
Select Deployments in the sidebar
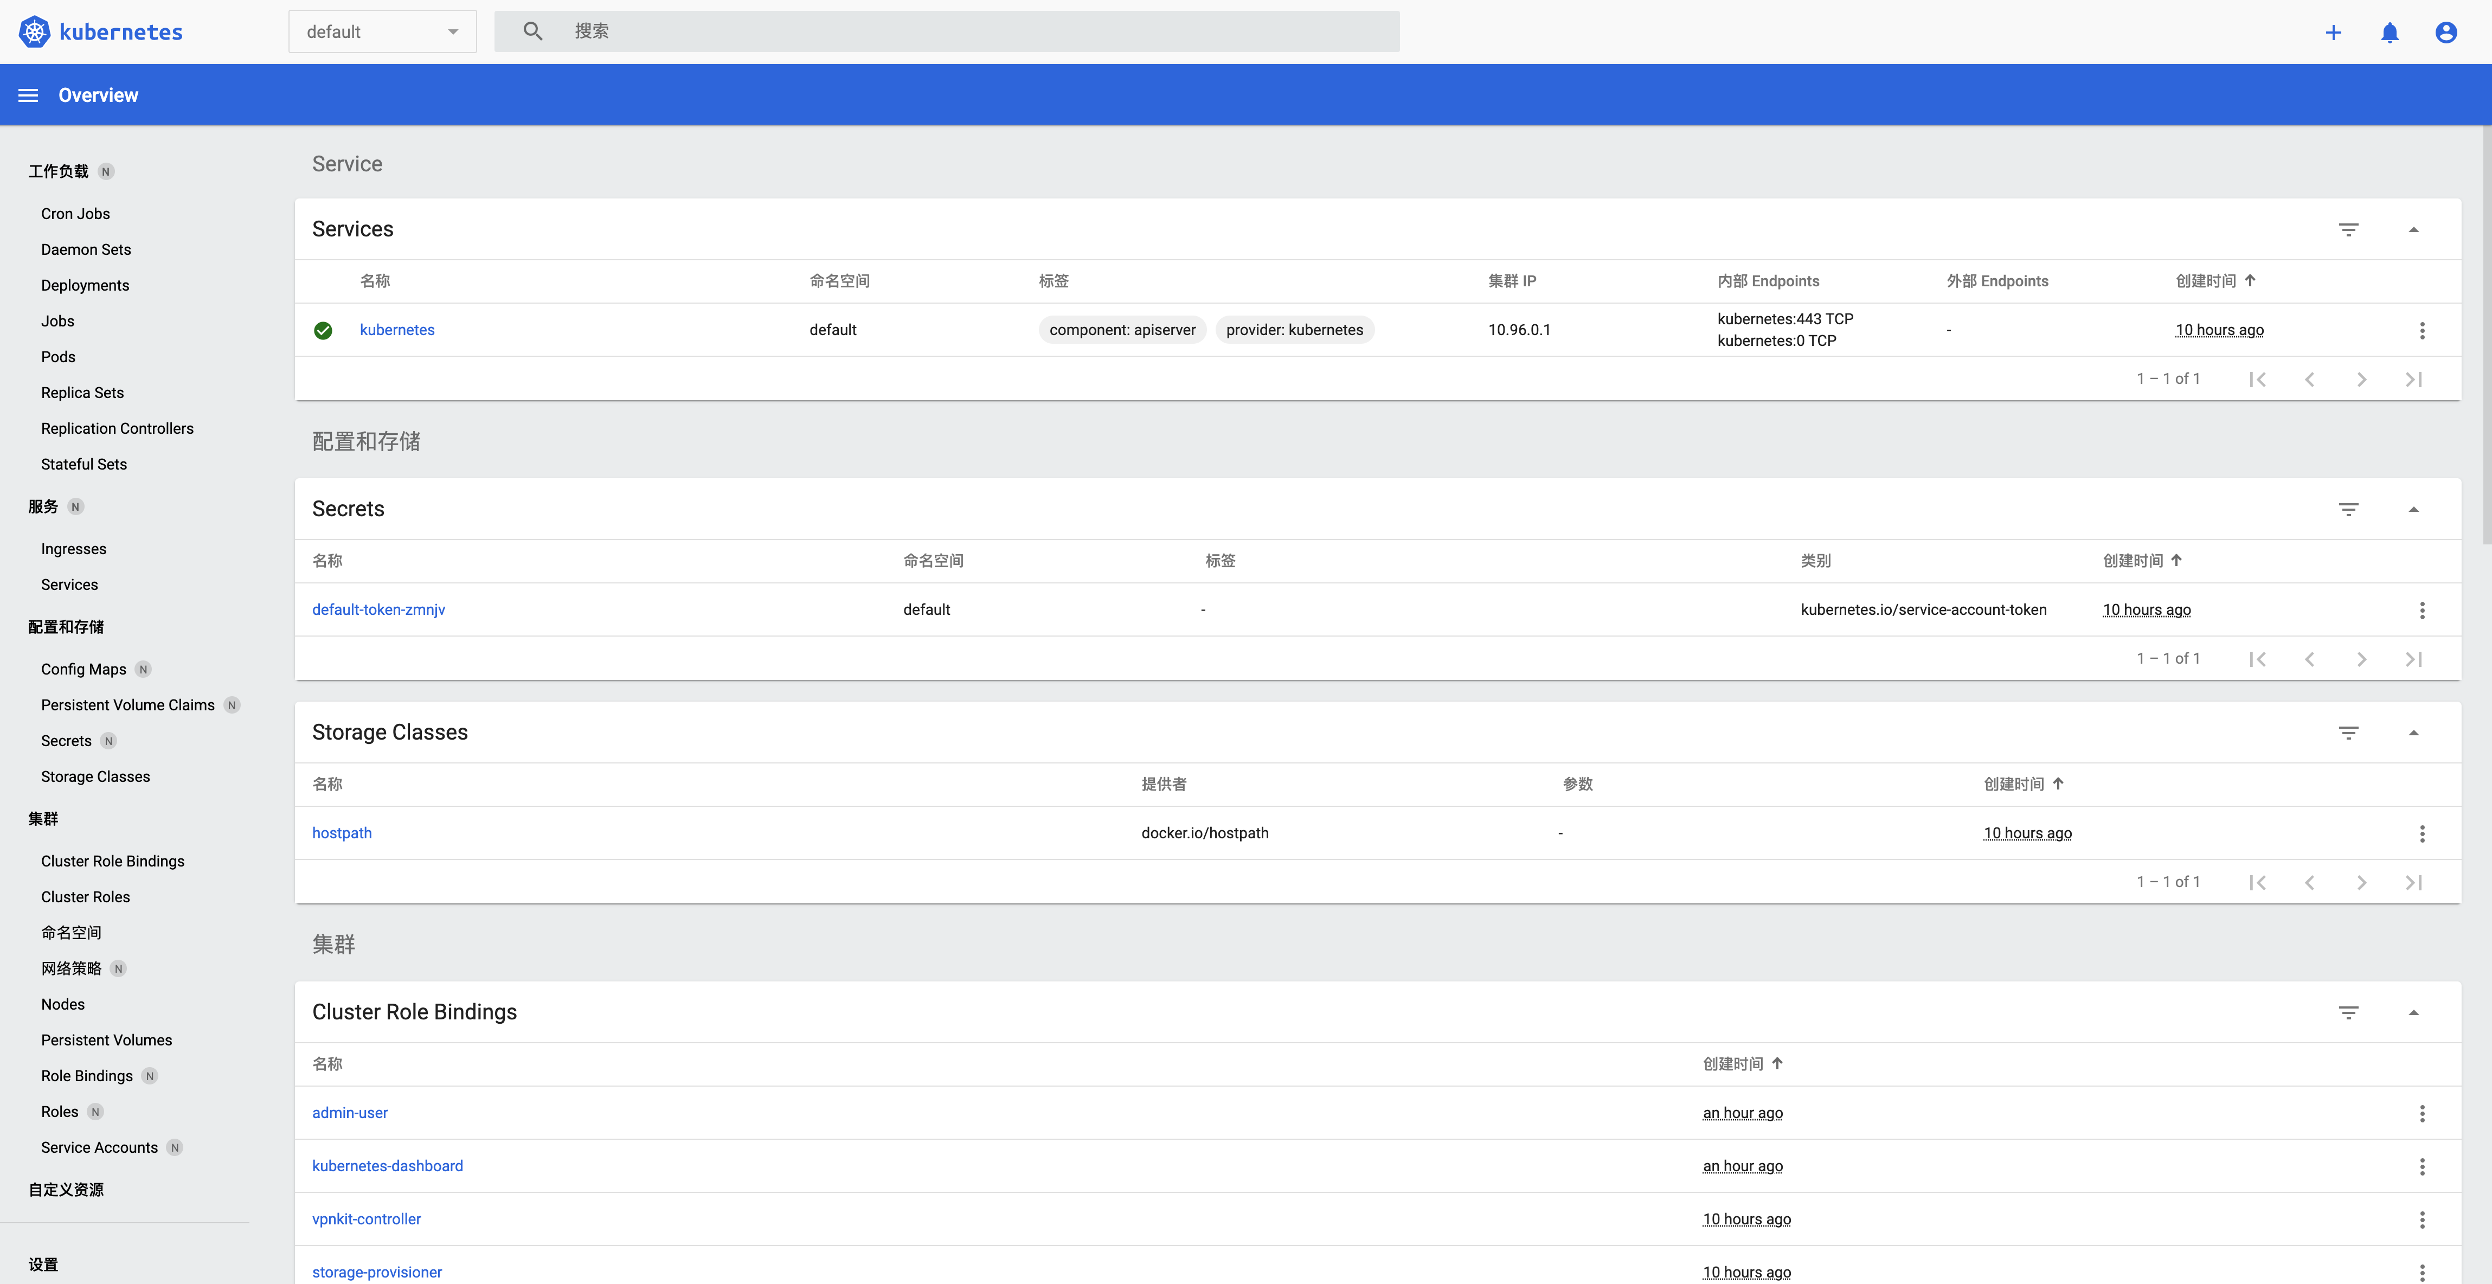click(x=85, y=285)
